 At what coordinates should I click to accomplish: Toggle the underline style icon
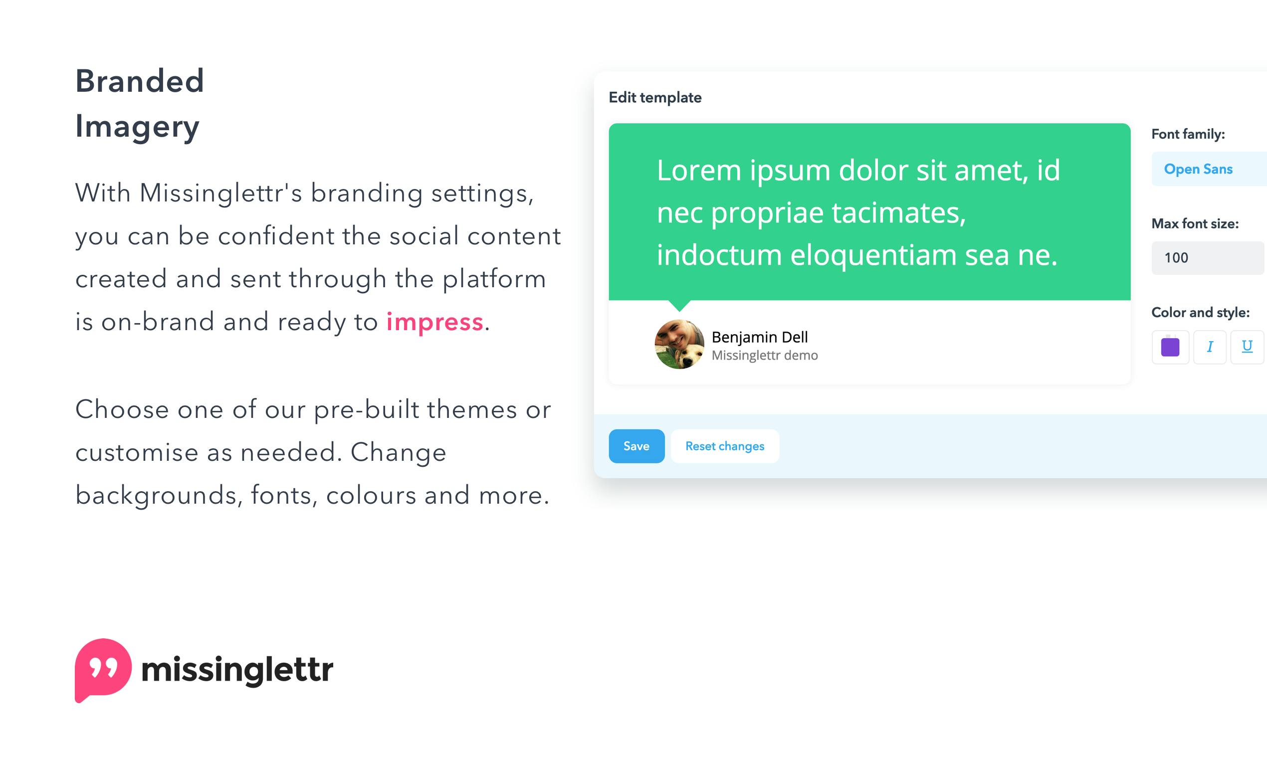1247,347
